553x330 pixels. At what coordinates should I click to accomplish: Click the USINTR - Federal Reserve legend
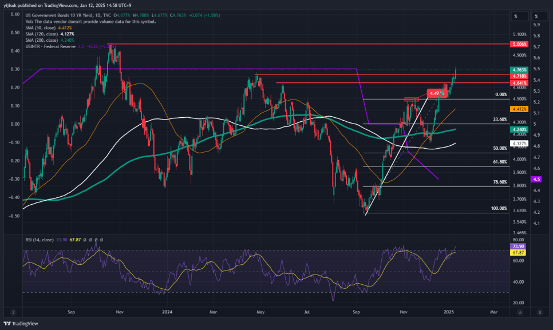pyautogui.click(x=50, y=46)
